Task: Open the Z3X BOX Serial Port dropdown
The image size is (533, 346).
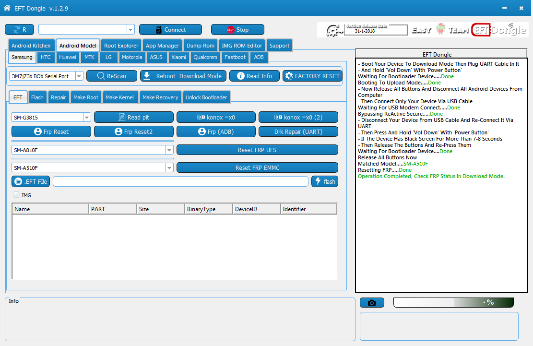Action: (x=79, y=76)
